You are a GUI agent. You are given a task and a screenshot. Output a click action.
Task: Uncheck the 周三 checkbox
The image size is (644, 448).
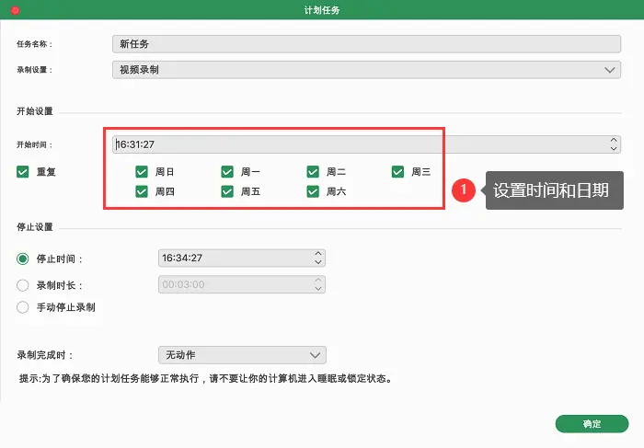pyautogui.click(x=398, y=172)
